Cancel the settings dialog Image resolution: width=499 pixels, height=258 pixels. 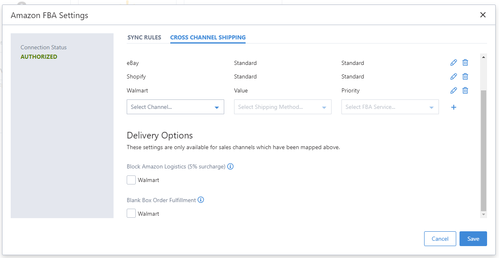point(440,239)
